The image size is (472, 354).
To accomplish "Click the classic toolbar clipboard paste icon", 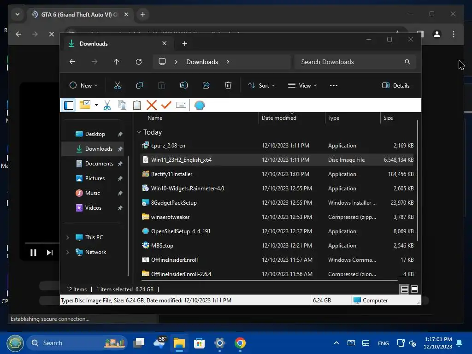I will coord(136,105).
